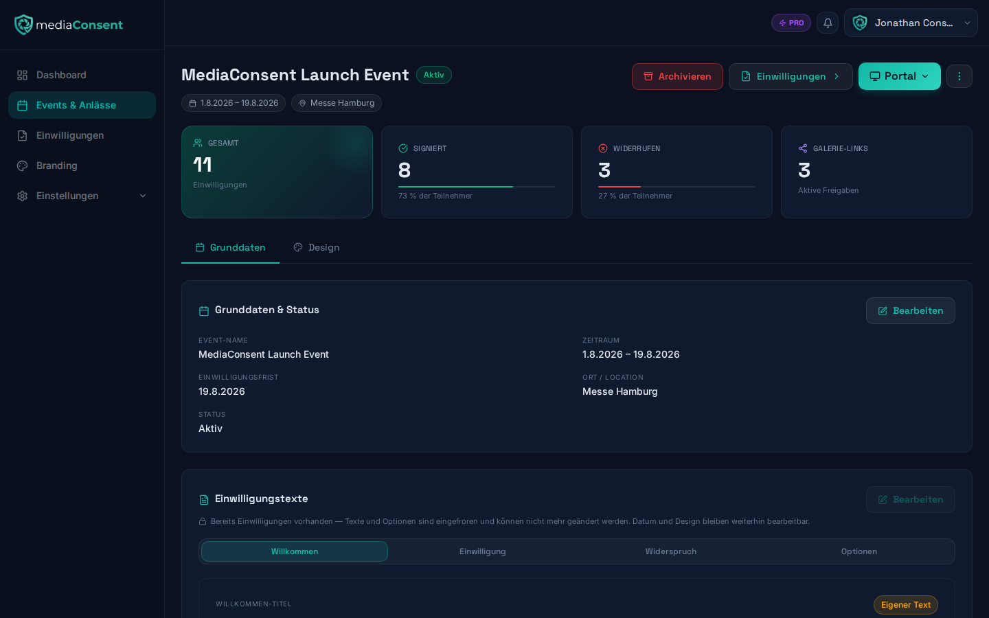989x618 pixels.
Task: Open the three-dot more options menu
Action: [x=959, y=76]
